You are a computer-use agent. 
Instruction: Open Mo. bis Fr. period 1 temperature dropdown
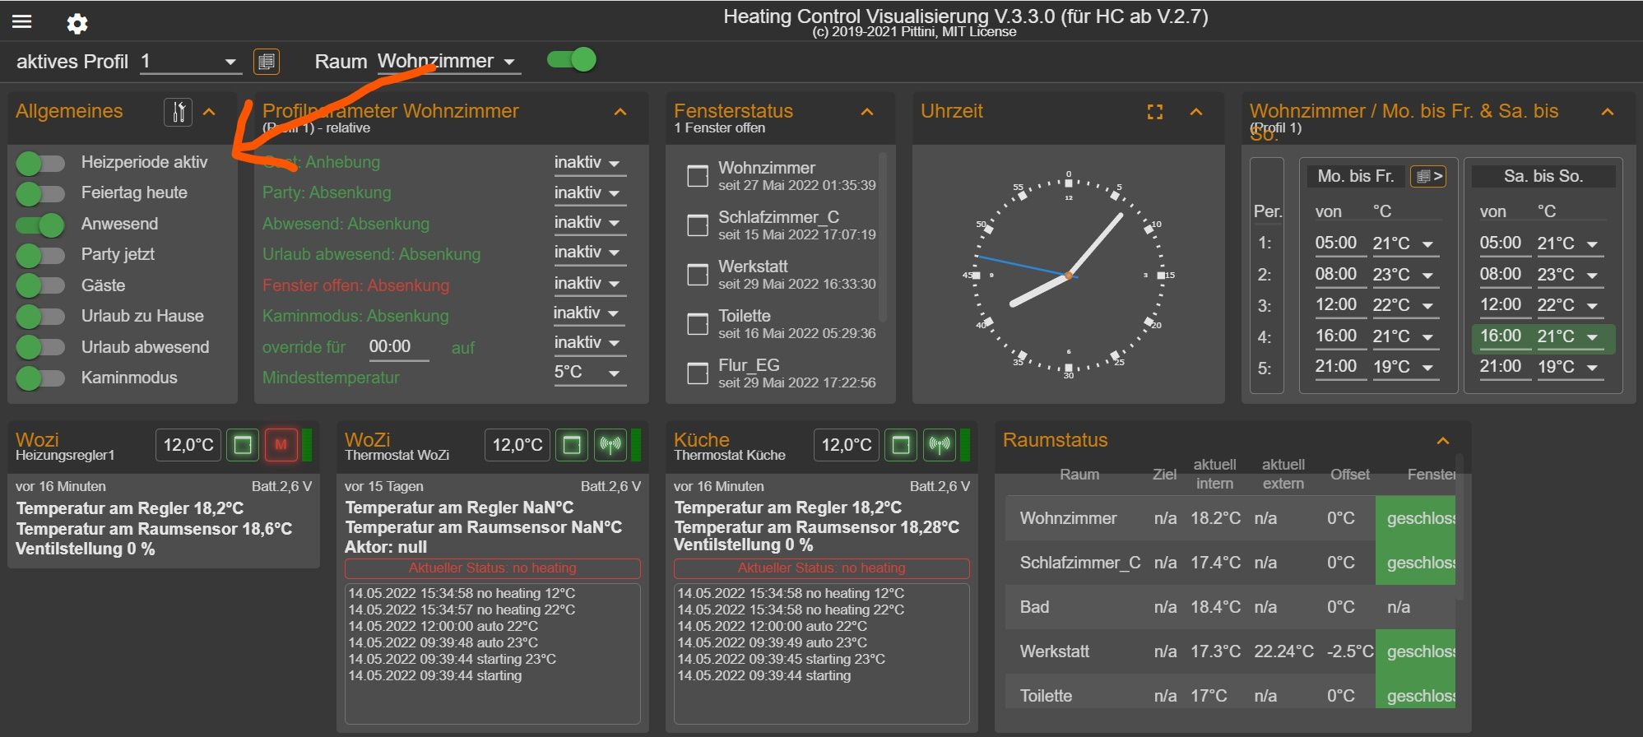pyautogui.click(x=1405, y=244)
